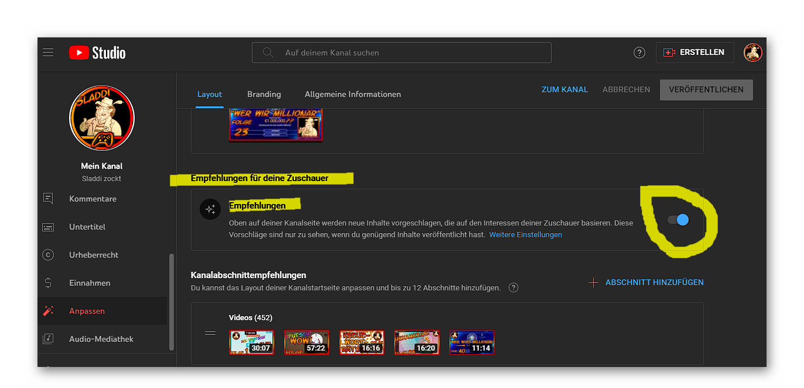
Task: Open the video thumbnail with duration 30:07
Action: [251, 342]
